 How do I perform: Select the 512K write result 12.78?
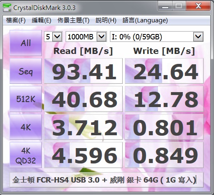(164, 99)
